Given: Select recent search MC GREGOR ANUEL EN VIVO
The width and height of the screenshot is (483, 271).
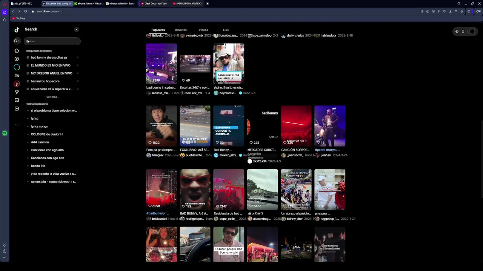Looking at the screenshot, I should coord(52,73).
